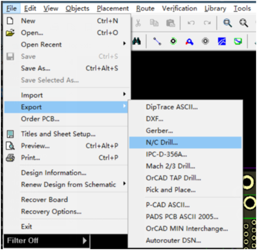Image resolution: width=257 pixels, height=250 pixels.
Task: Open the Route menu in menu bar
Action: pos(145,8)
